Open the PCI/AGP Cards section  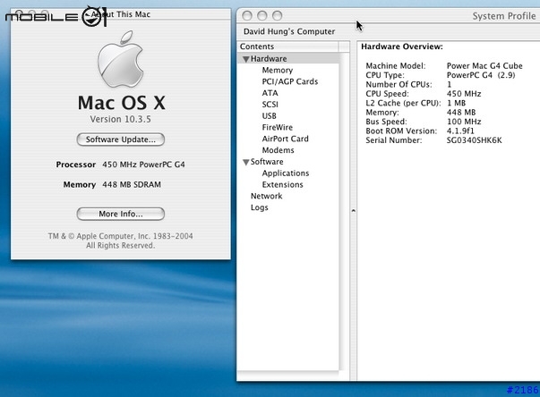(289, 81)
